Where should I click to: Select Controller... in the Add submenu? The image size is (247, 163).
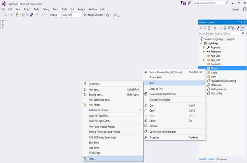pos(113,84)
